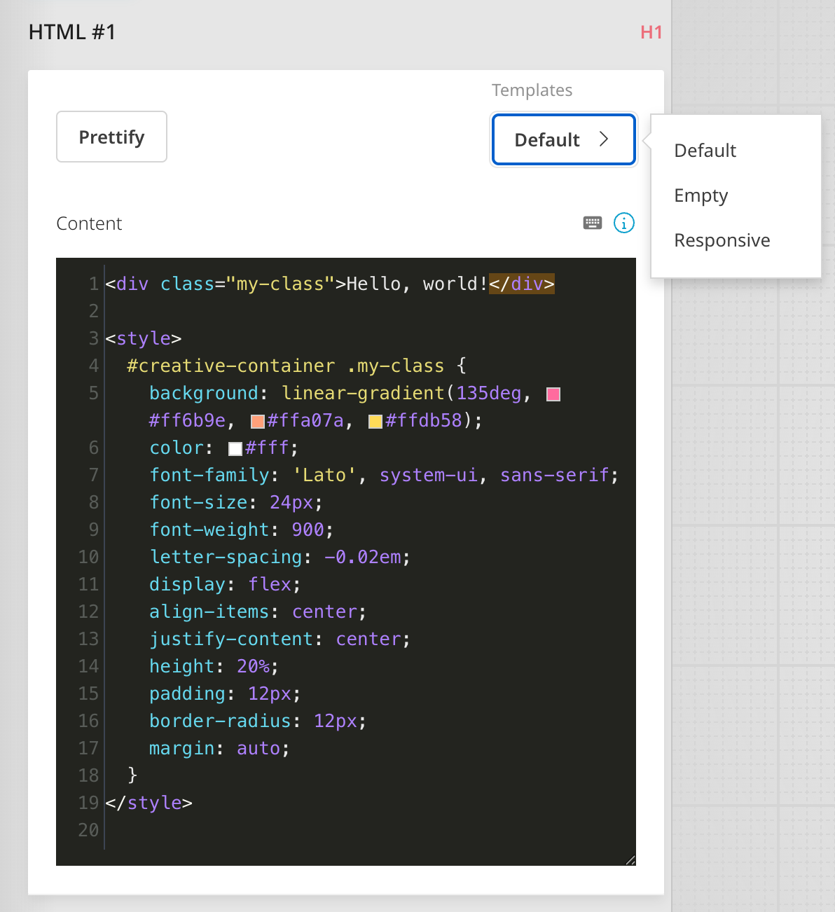Choose Default from the templates menu

pos(705,151)
